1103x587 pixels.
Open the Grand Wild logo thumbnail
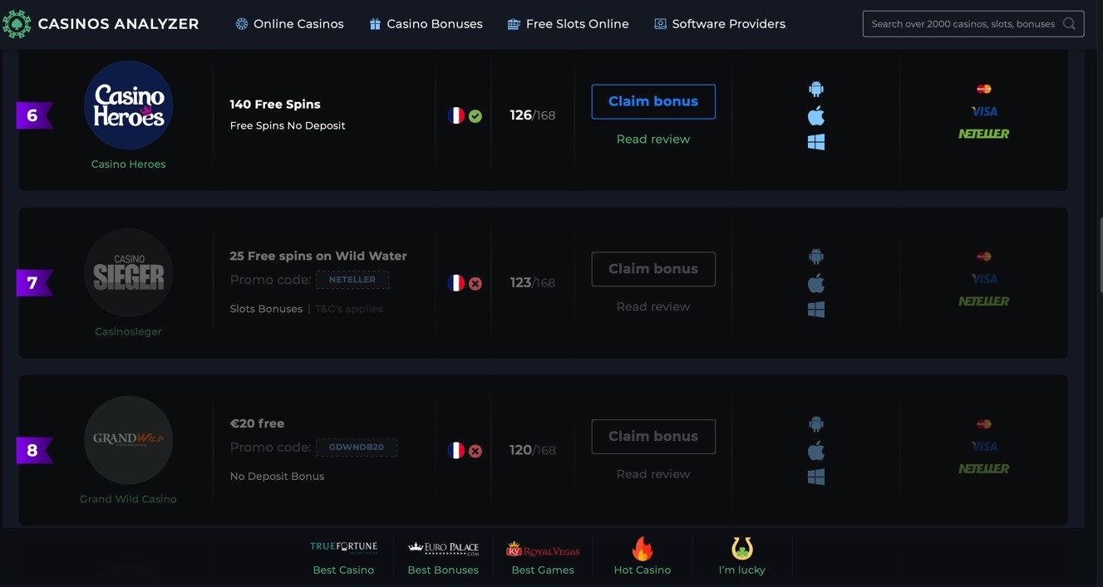click(128, 440)
